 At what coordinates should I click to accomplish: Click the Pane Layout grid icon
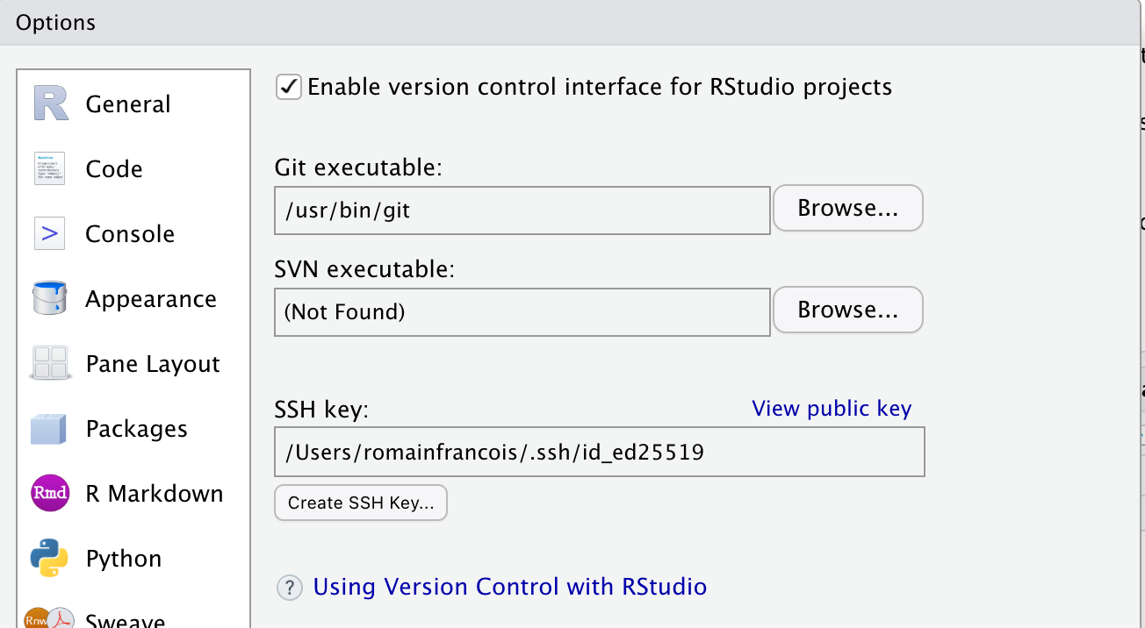[50, 363]
